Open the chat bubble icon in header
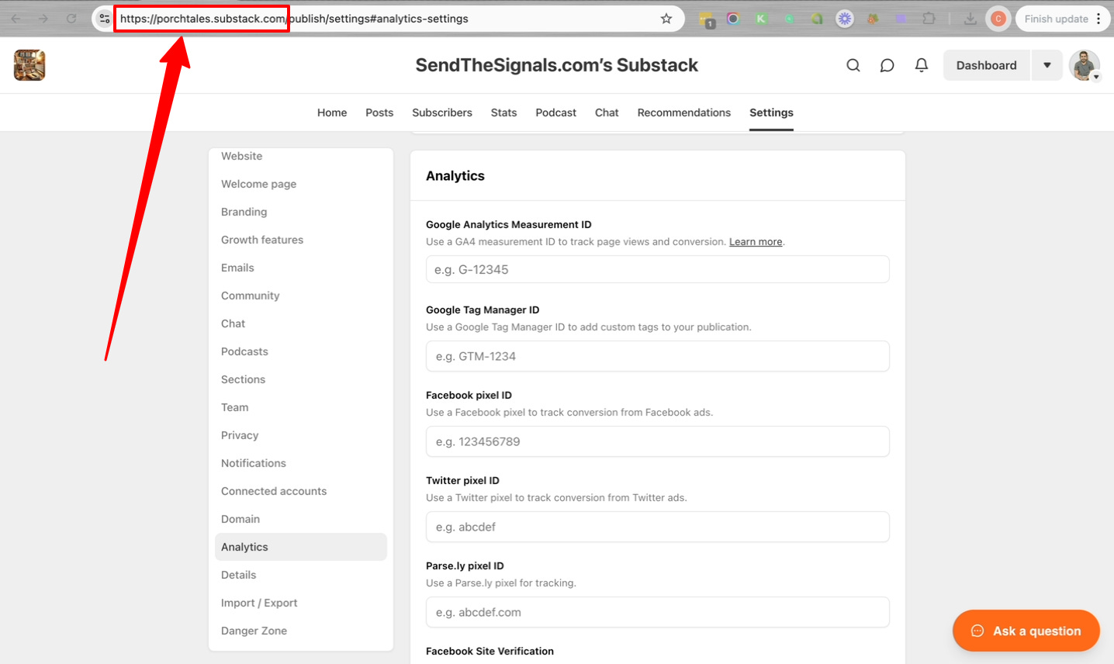Screen dimensions: 1114x664 887,65
